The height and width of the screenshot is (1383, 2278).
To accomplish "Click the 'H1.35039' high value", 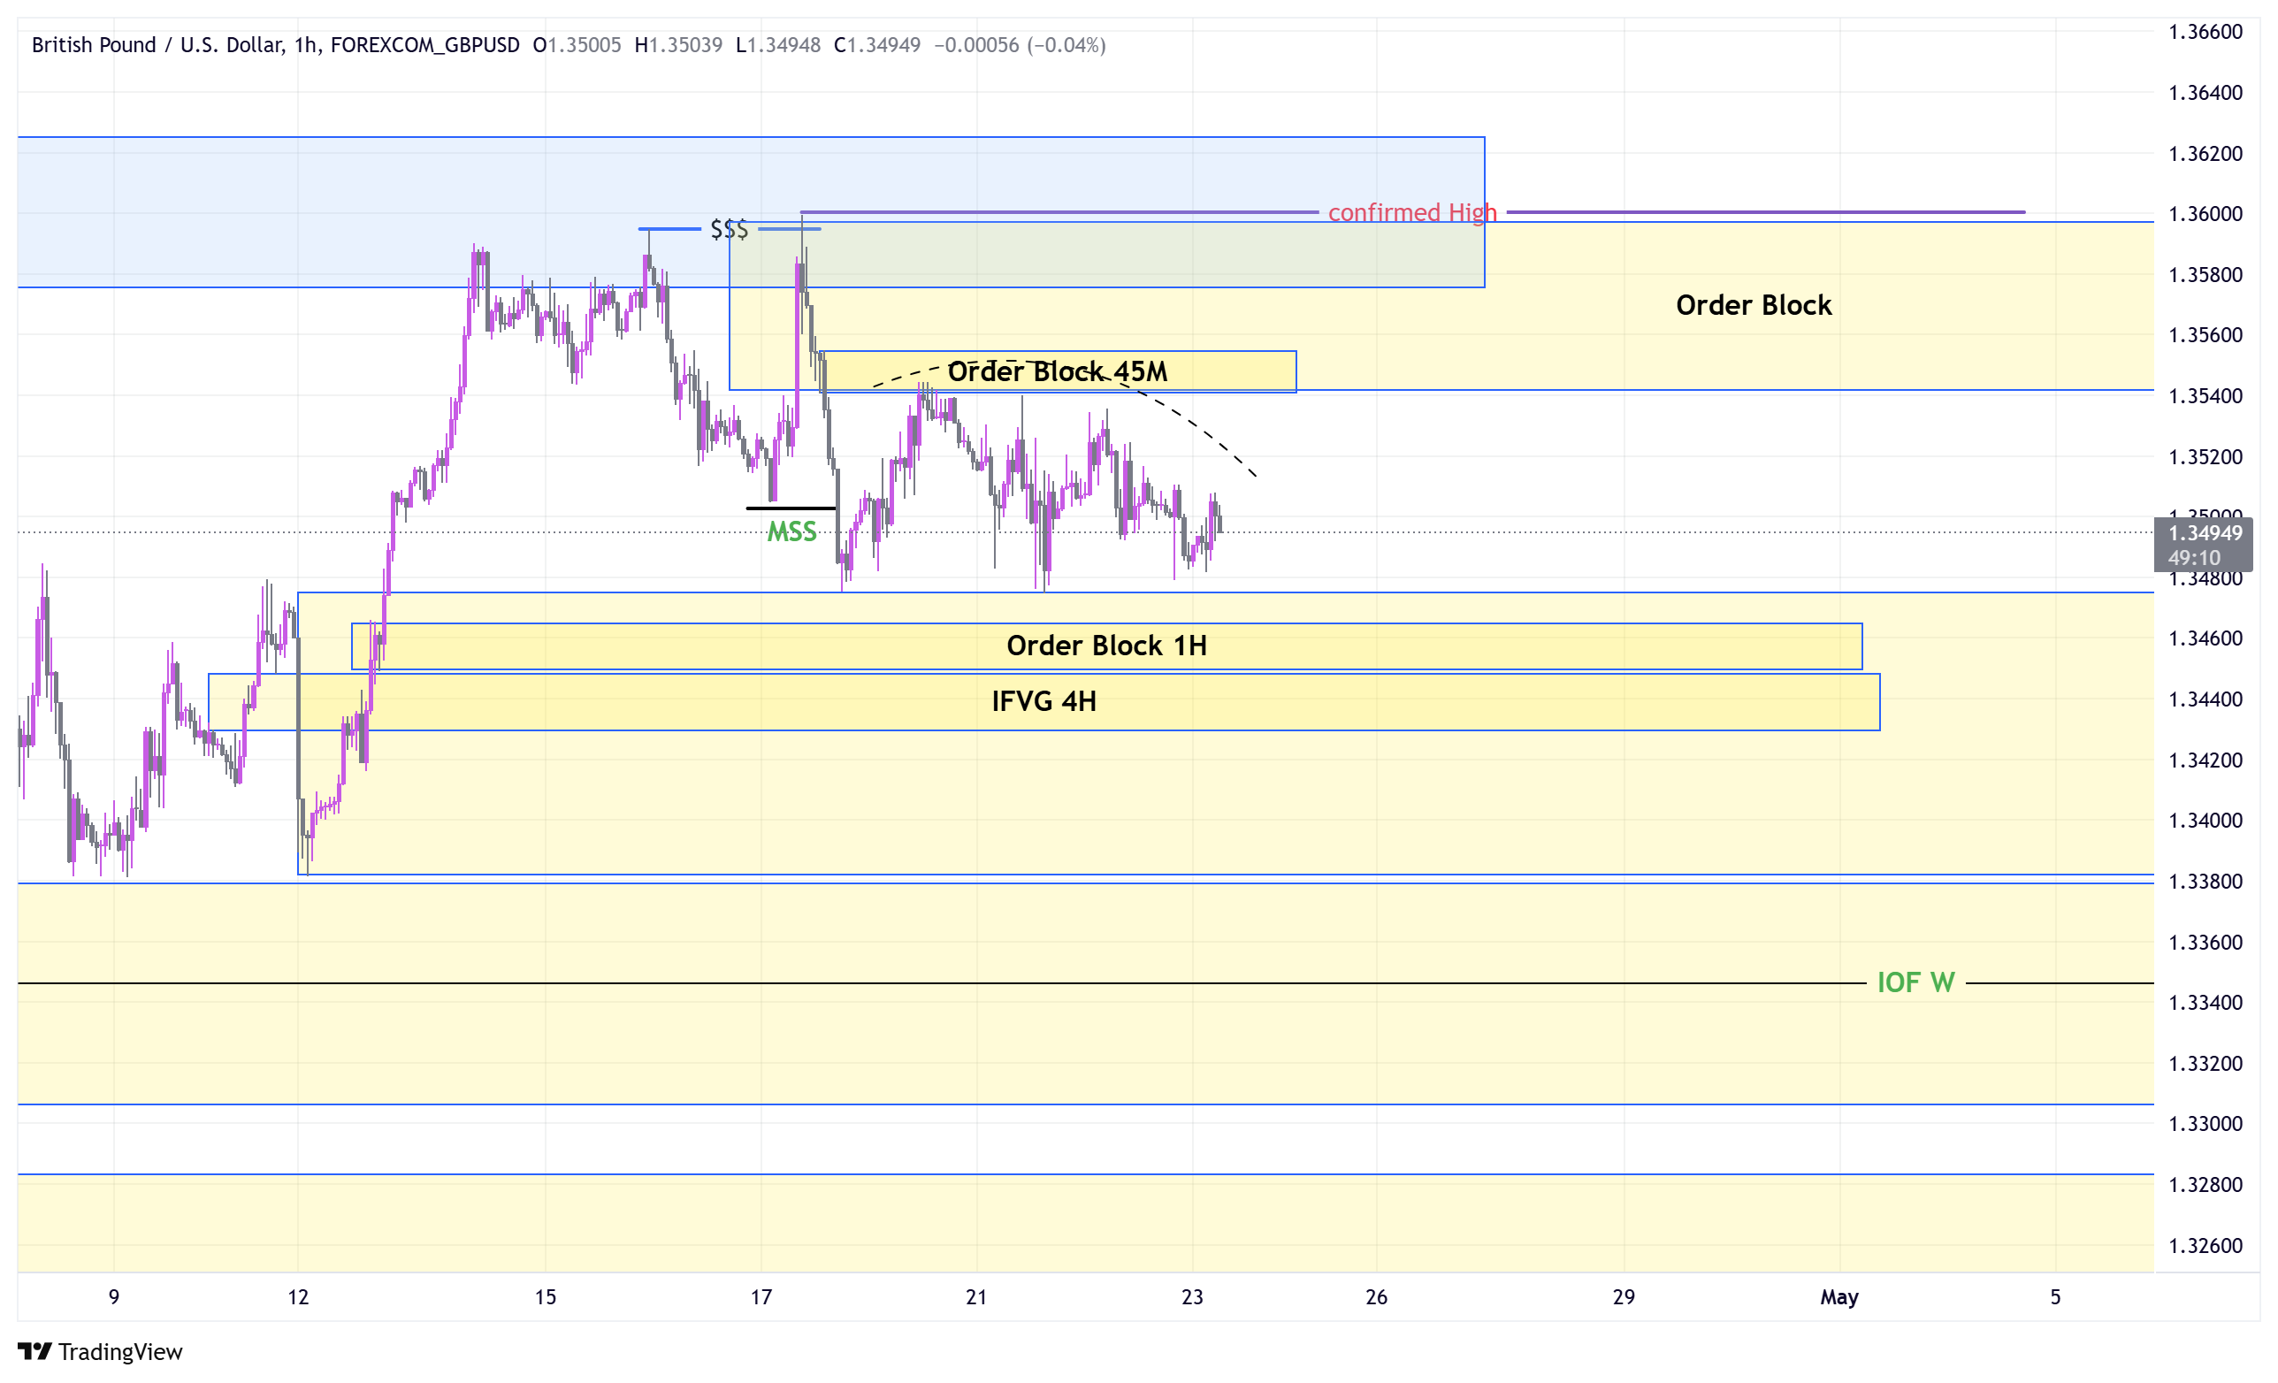I will pos(678,45).
